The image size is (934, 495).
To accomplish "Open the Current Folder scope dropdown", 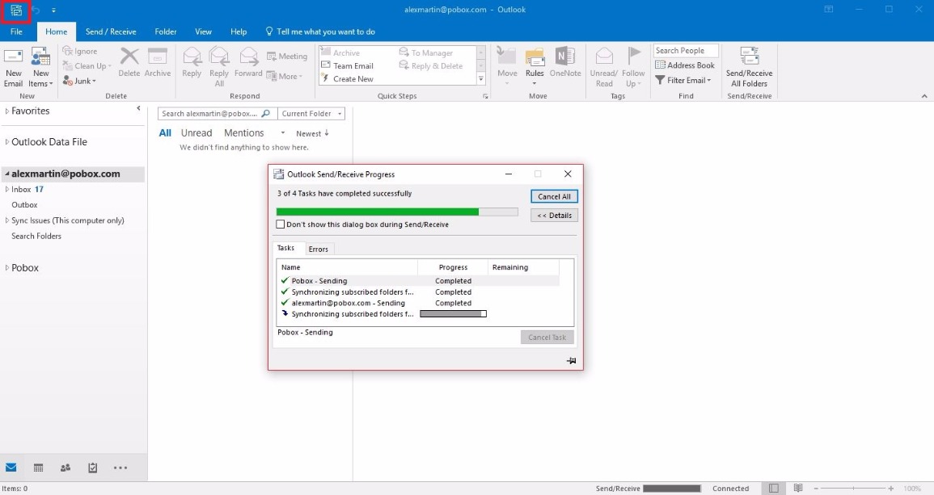I will [311, 114].
